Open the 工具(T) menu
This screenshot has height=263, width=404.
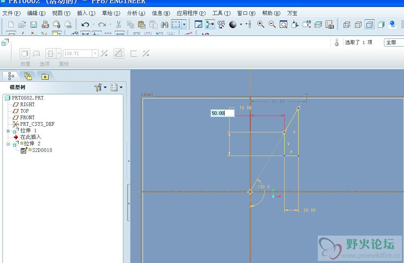(x=221, y=13)
